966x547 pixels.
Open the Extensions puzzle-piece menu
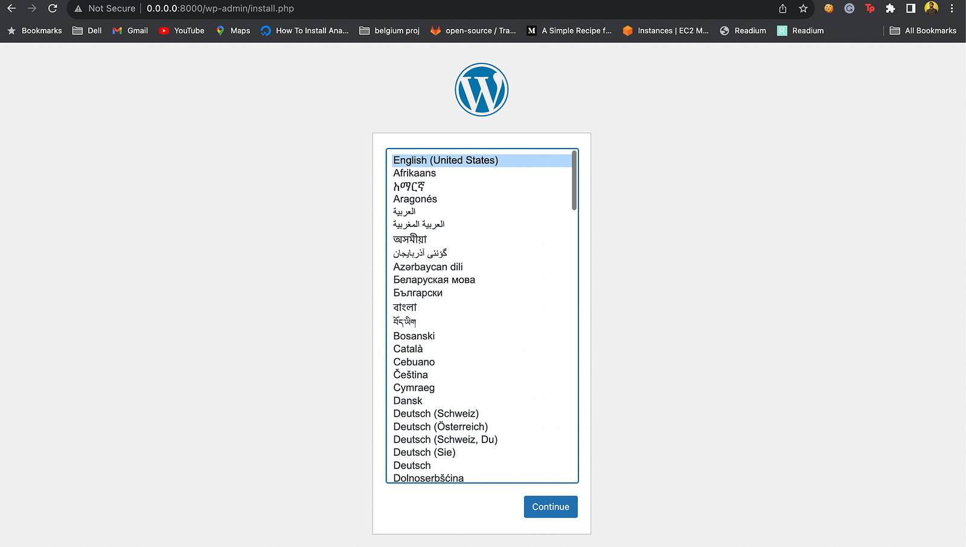tap(891, 8)
